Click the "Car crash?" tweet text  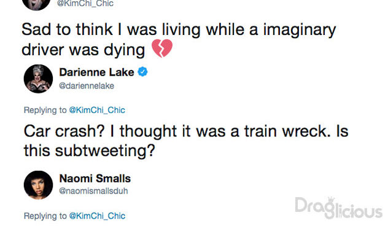pyautogui.click(x=186, y=141)
